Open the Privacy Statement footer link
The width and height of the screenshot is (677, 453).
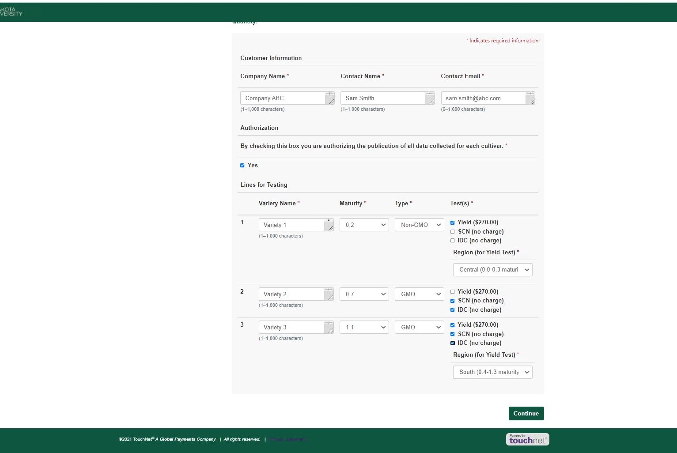287,439
